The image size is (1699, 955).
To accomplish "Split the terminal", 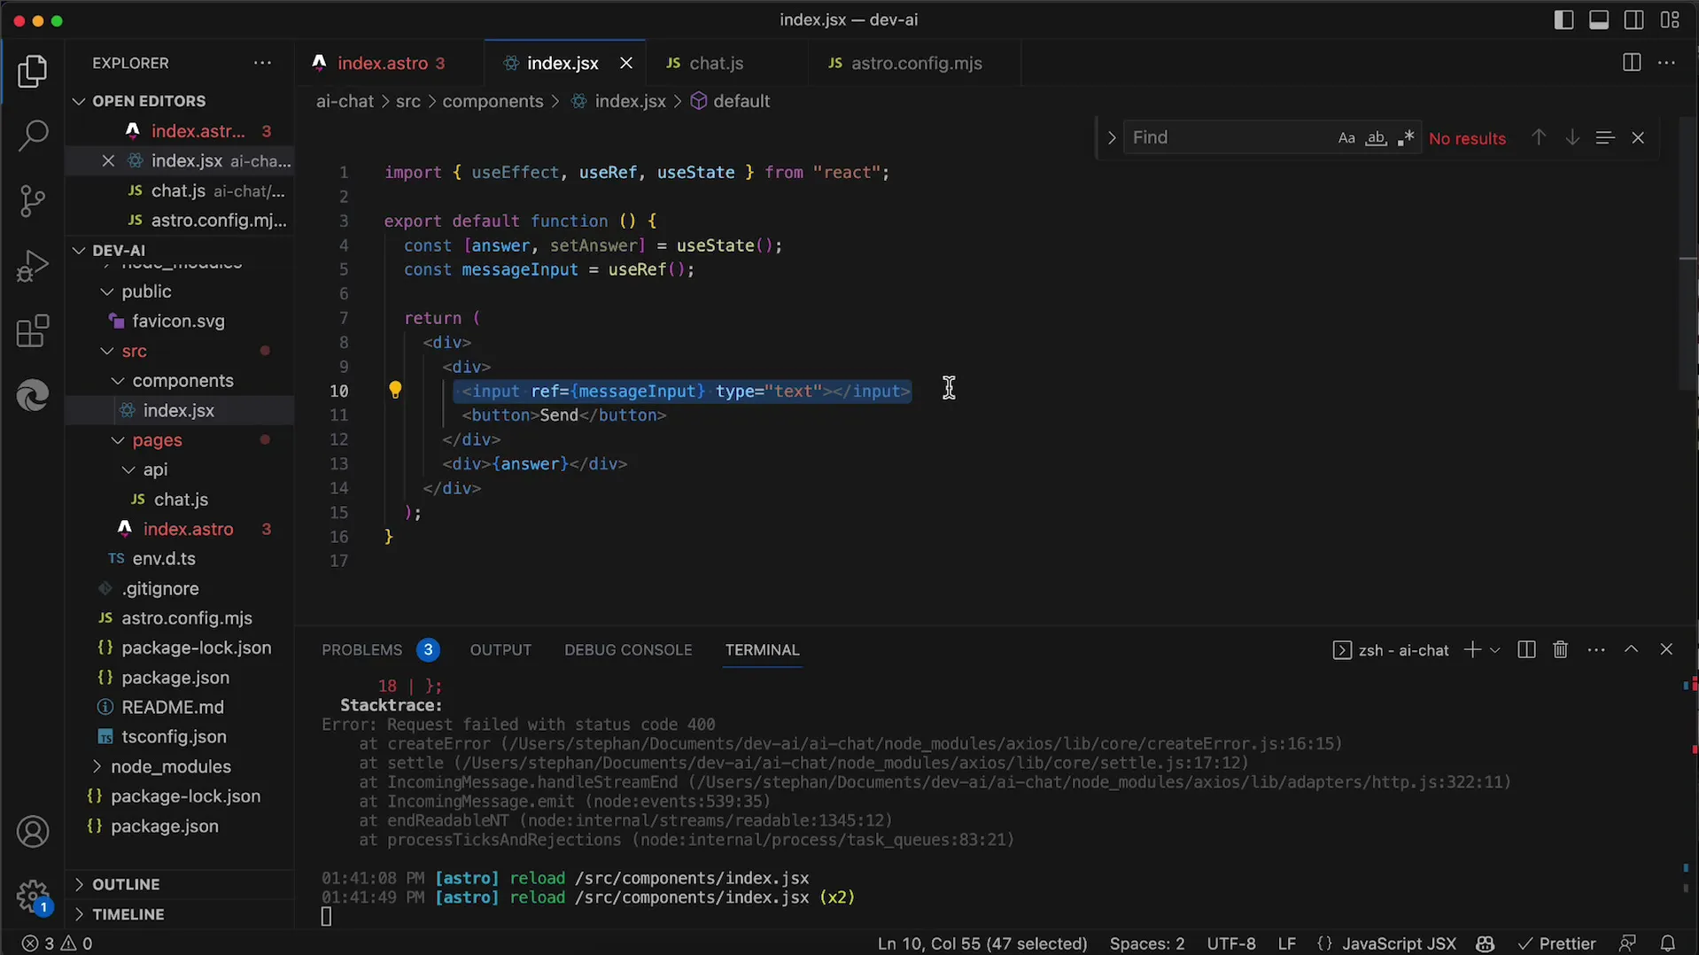I will [1526, 650].
